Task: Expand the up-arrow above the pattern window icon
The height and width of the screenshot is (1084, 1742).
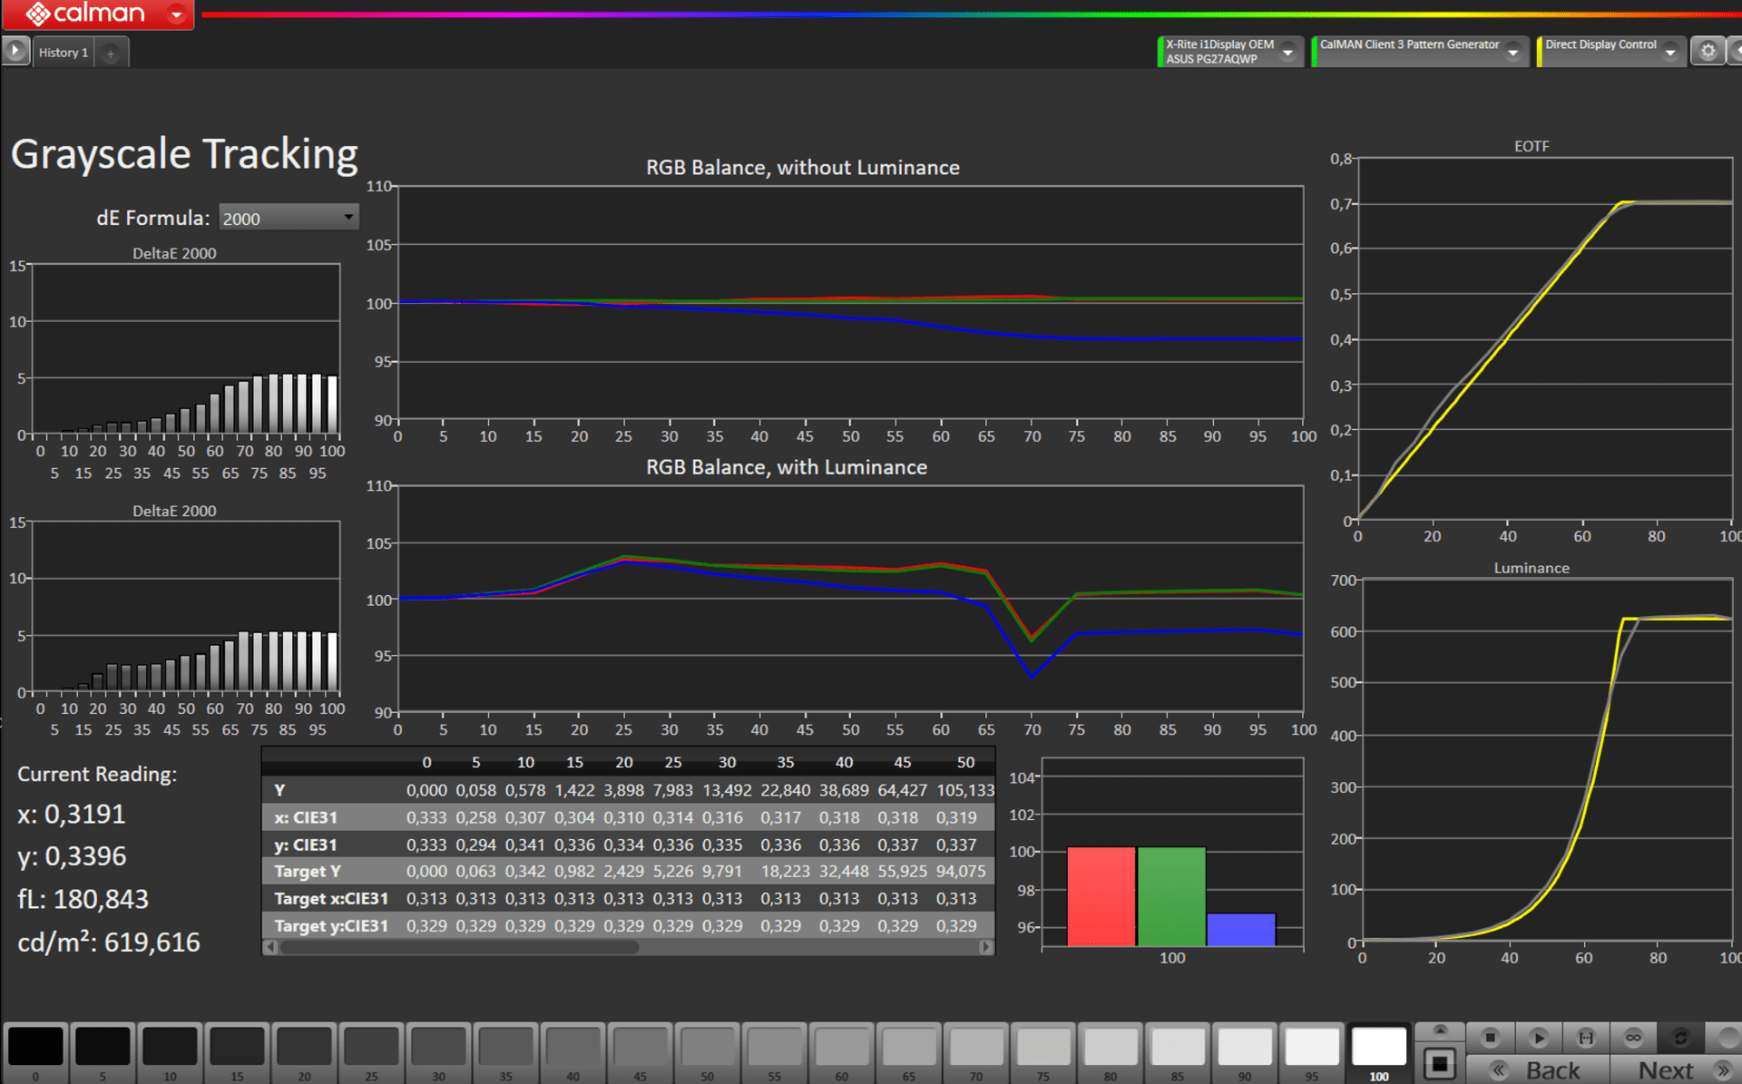Action: (x=1440, y=1030)
